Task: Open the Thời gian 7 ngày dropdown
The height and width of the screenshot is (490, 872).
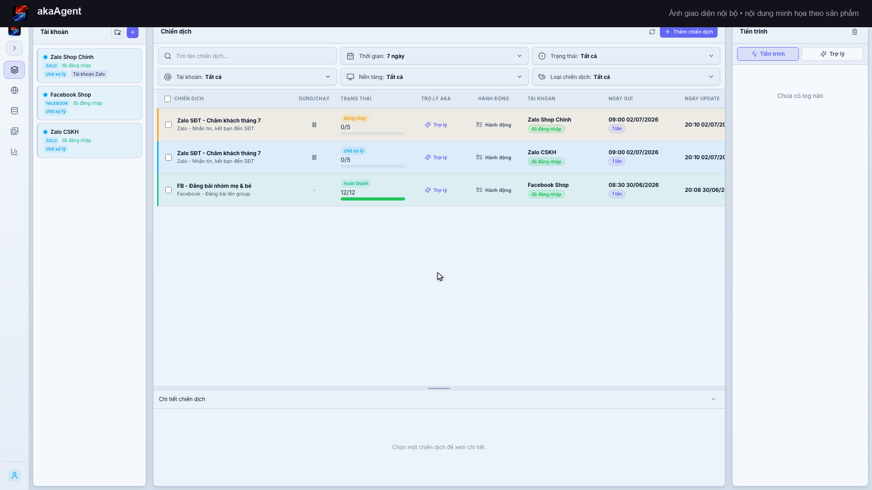Action: [x=434, y=56]
